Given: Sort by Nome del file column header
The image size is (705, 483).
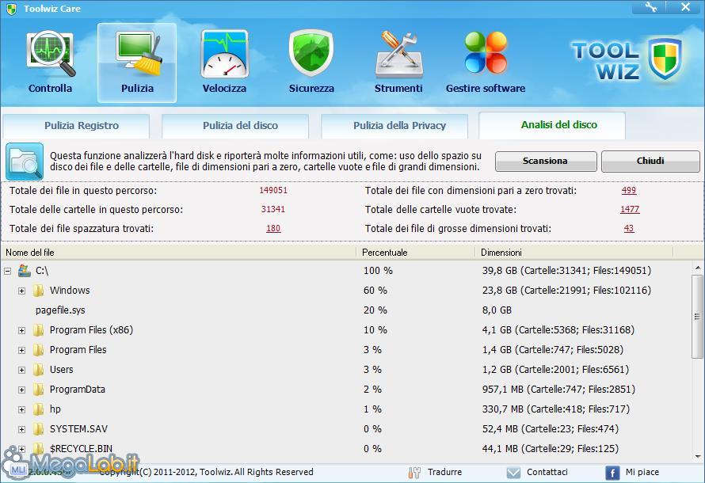Looking at the screenshot, I should [x=178, y=253].
